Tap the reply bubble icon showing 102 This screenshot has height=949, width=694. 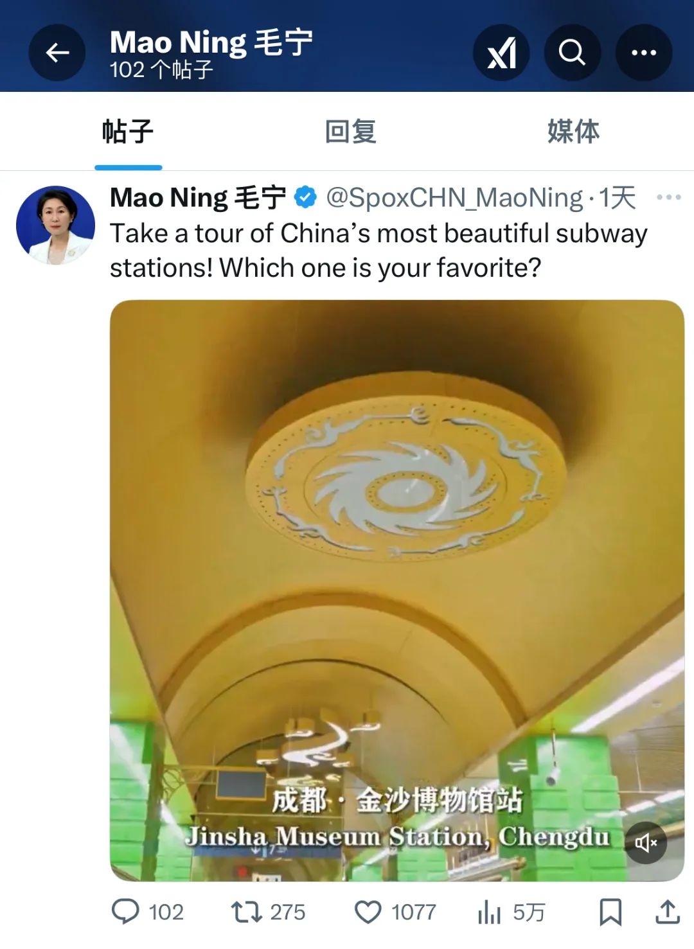tap(125, 912)
